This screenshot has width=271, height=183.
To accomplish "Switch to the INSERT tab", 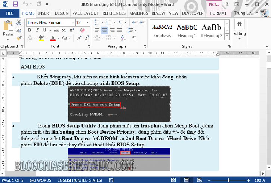I will (x=44, y=13).
